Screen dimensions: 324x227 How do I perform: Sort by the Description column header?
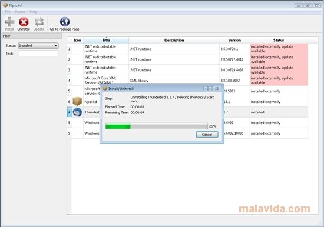pos(174,40)
